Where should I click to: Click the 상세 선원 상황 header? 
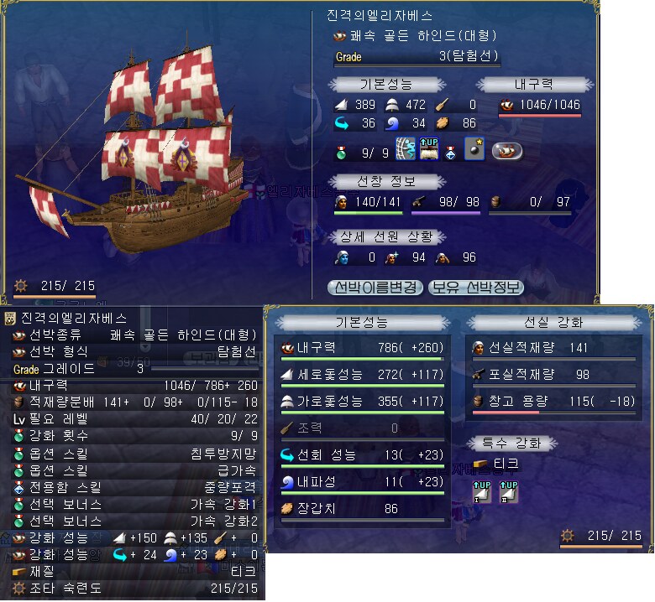pyautogui.click(x=387, y=237)
